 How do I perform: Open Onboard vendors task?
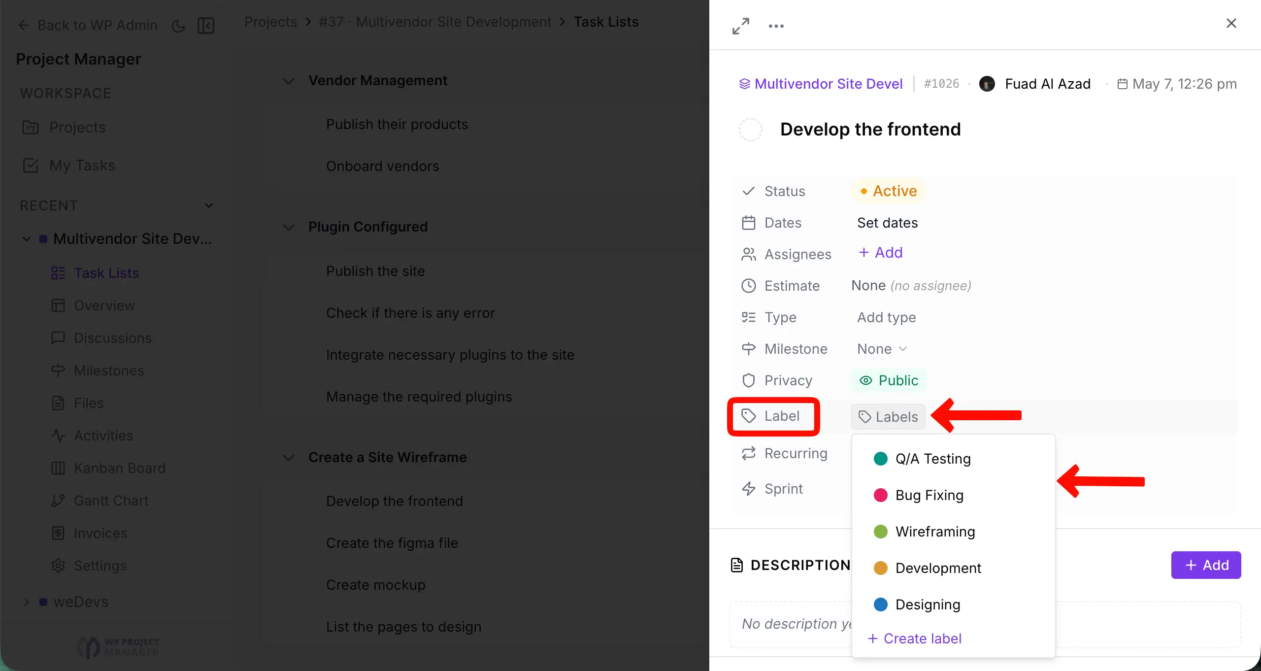(x=383, y=166)
